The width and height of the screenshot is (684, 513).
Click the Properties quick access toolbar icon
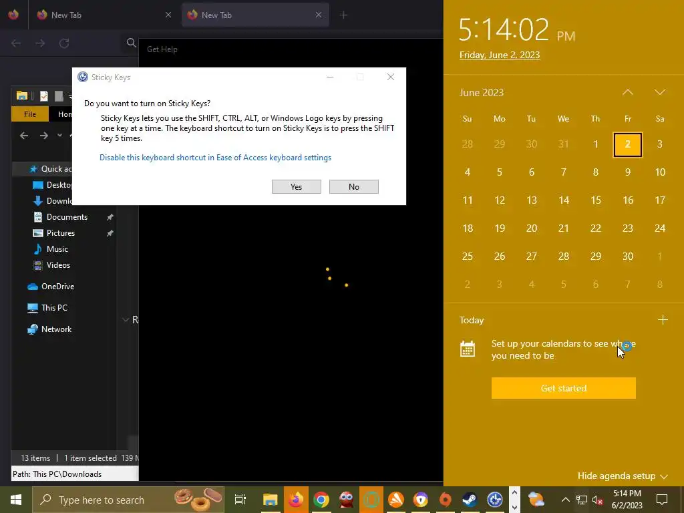[44, 96]
